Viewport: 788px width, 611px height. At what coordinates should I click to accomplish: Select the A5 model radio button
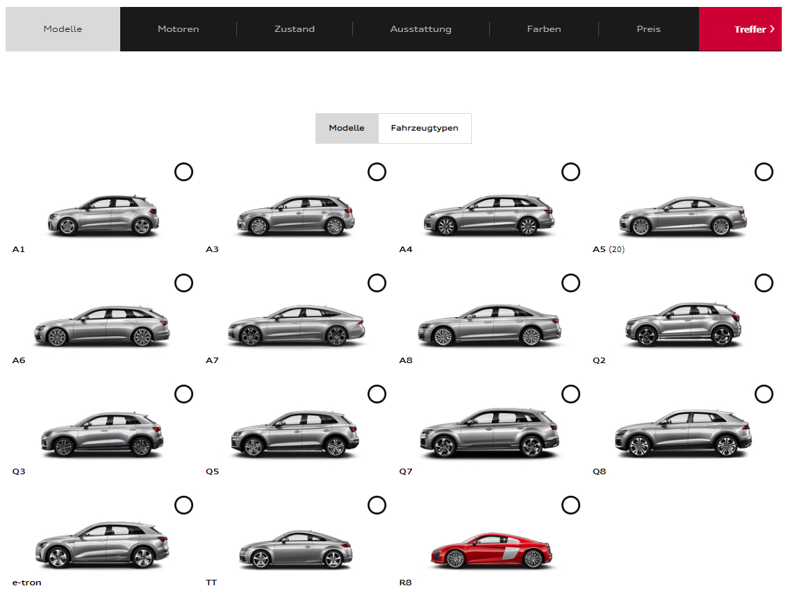pos(764,171)
